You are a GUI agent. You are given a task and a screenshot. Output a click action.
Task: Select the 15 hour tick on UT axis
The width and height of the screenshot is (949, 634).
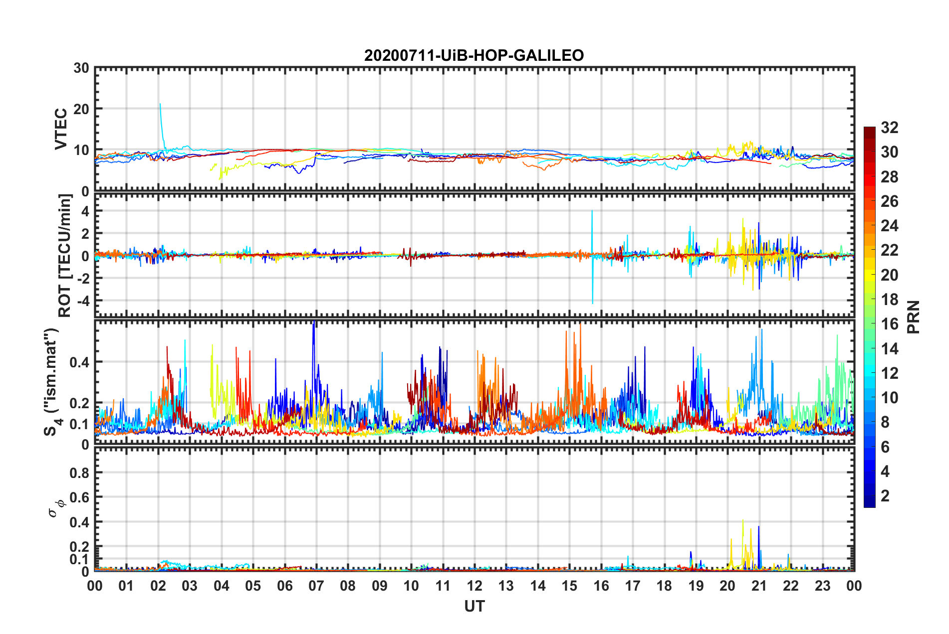click(569, 586)
